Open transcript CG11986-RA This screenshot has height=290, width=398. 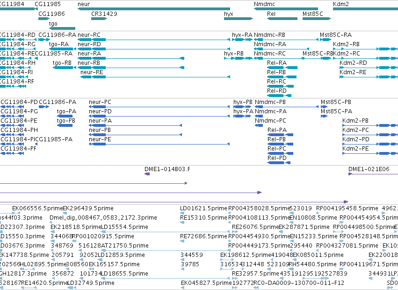44,40
